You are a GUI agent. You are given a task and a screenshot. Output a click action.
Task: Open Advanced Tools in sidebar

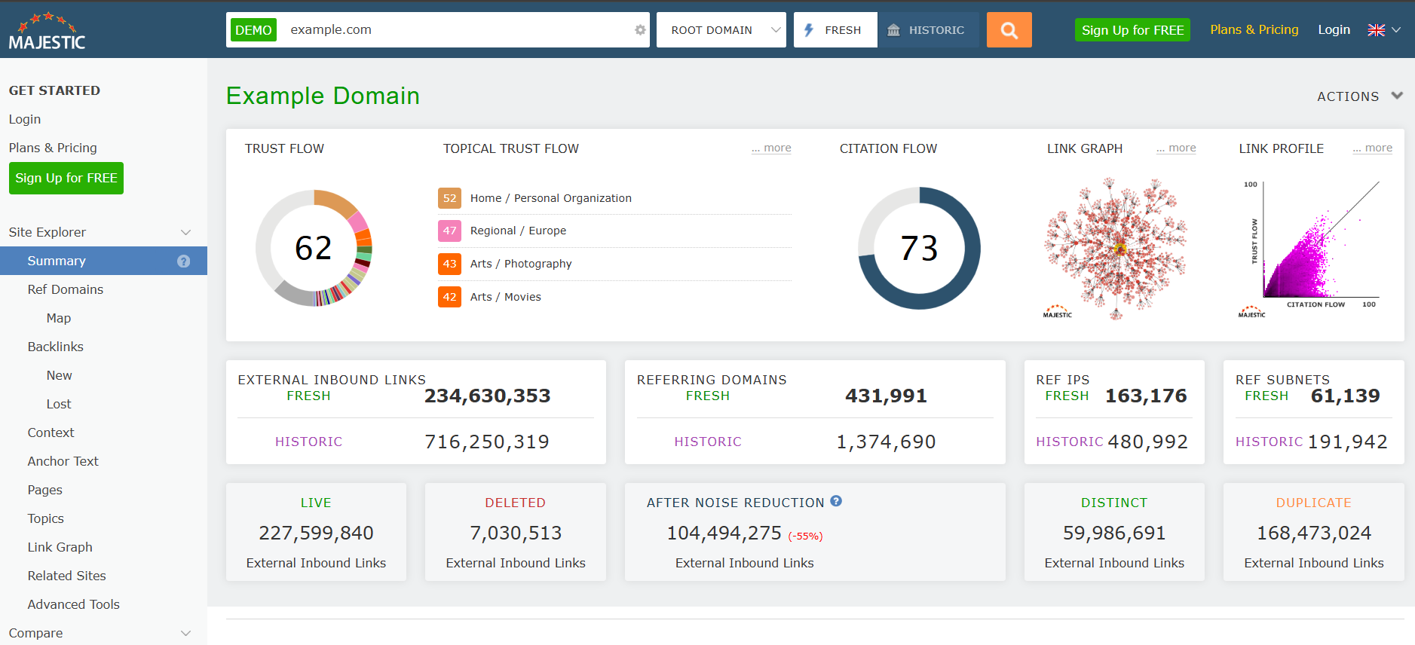(x=74, y=604)
